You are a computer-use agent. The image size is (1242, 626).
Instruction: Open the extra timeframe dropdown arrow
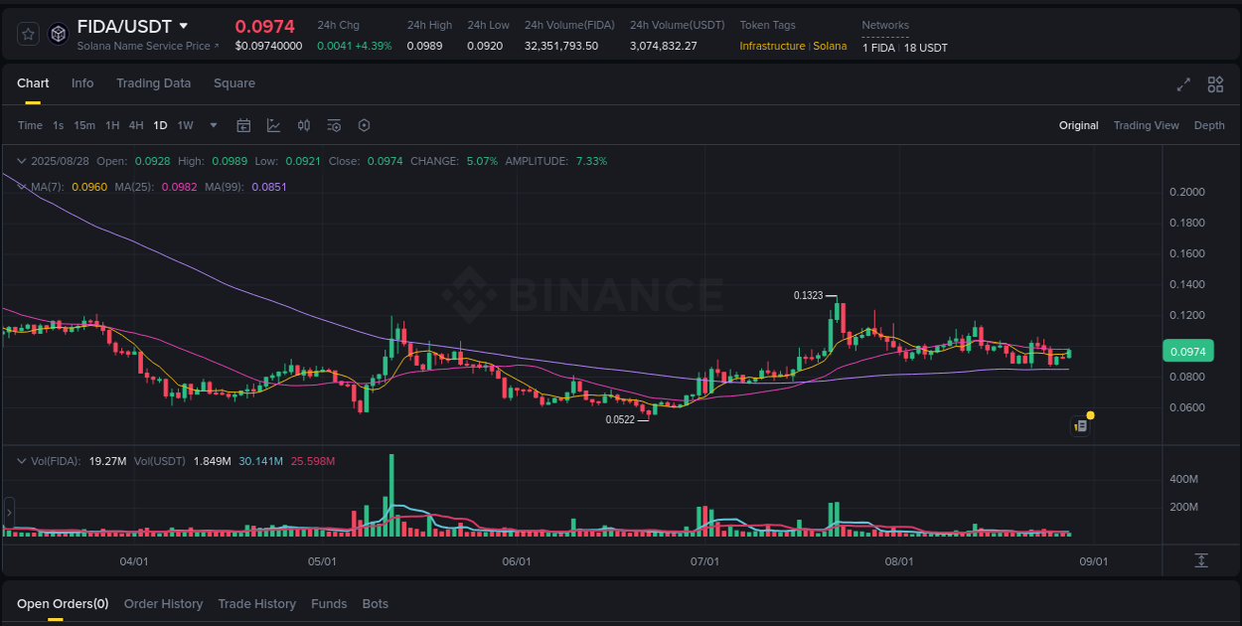click(213, 125)
